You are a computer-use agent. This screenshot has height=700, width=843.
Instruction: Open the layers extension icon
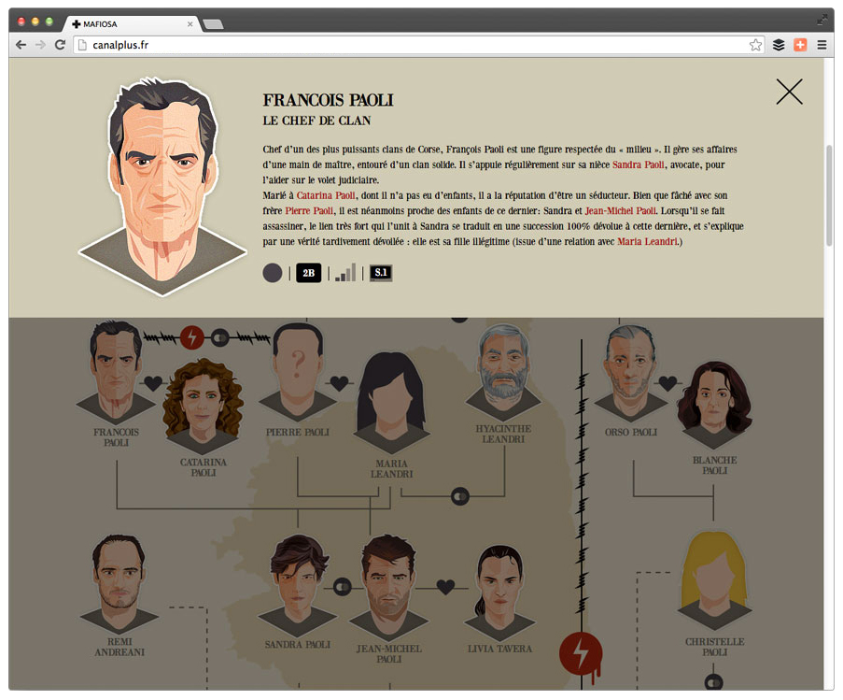(x=779, y=45)
